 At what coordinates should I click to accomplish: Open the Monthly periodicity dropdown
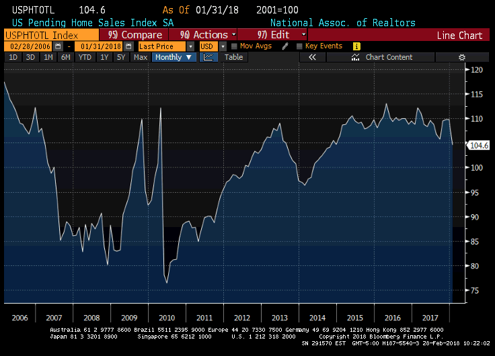(x=174, y=57)
